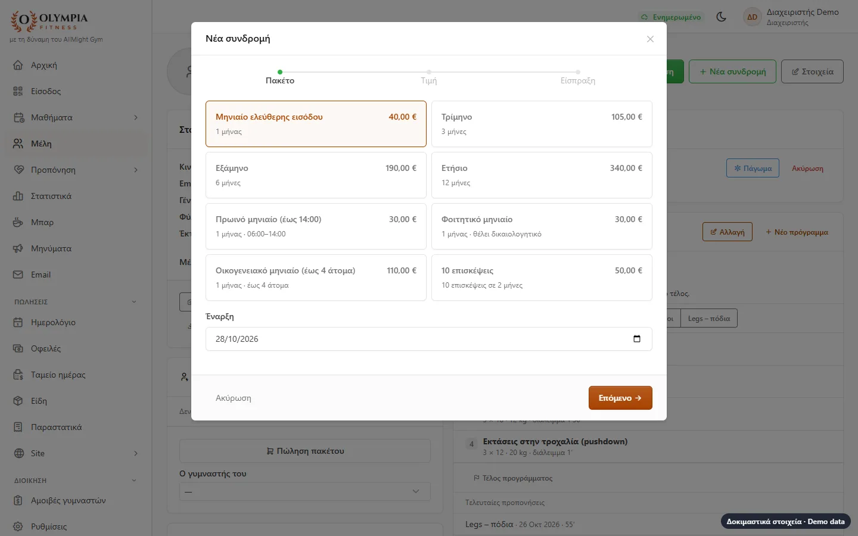Toggle dark mode moon icon

pos(721,17)
